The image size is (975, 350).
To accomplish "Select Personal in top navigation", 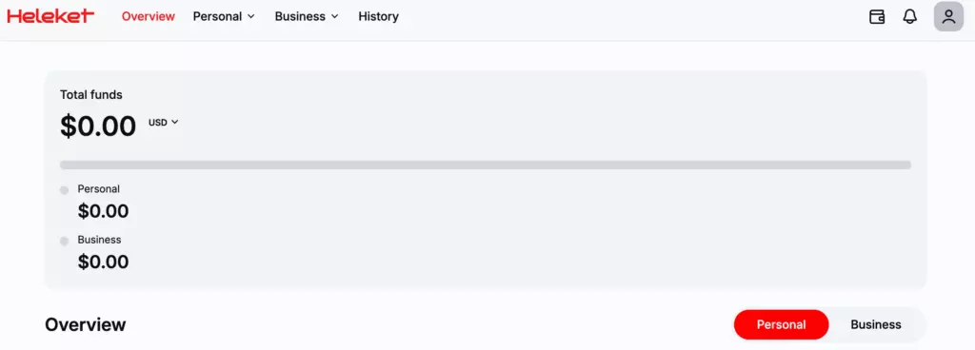I will coord(217,17).
